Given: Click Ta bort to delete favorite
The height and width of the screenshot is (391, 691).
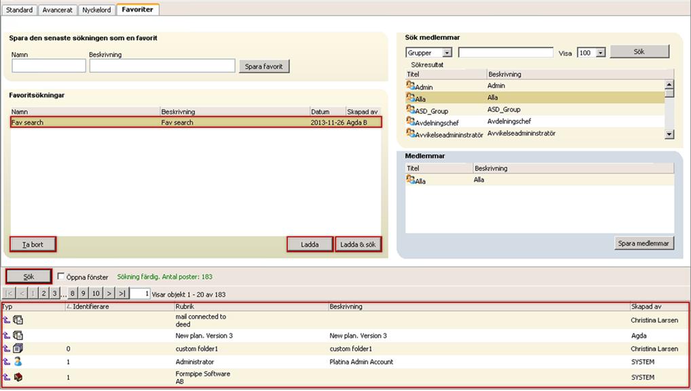Looking at the screenshot, I should tap(33, 245).
